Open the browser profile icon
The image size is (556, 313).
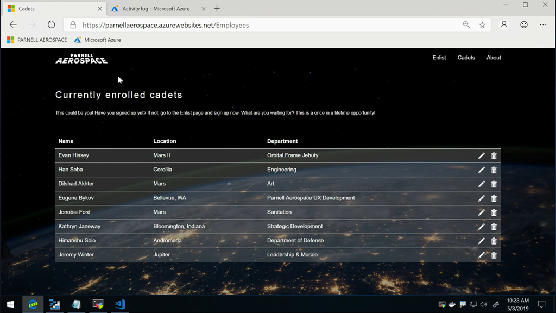(504, 25)
